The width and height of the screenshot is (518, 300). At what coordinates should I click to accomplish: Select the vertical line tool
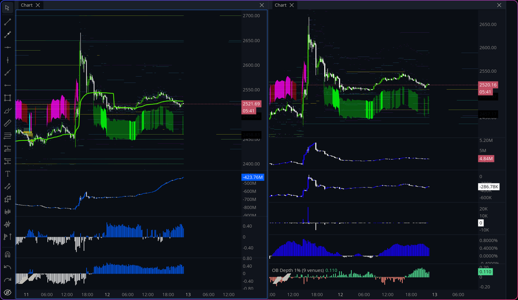point(7,59)
